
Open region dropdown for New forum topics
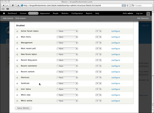coord(67,54)
